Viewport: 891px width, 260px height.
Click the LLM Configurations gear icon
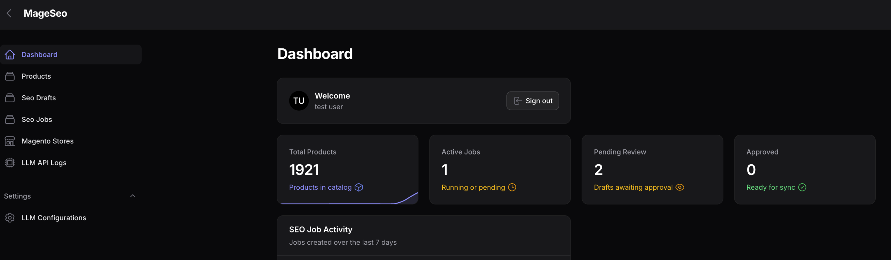(x=10, y=218)
